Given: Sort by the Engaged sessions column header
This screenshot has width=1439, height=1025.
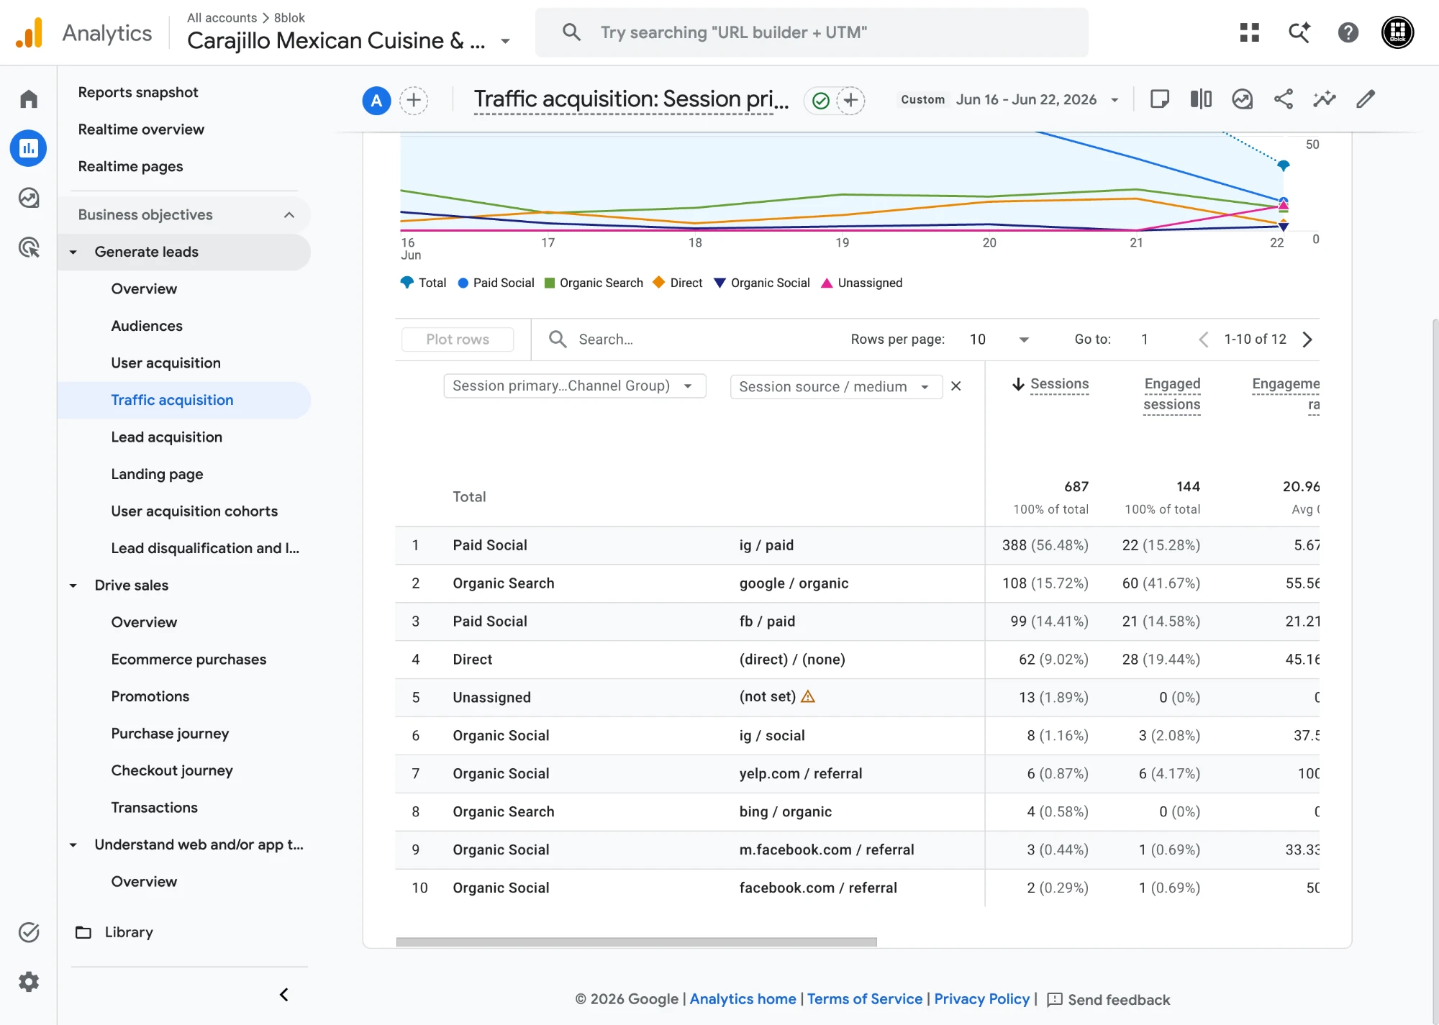Looking at the screenshot, I should pyautogui.click(x=1172, y=394).
